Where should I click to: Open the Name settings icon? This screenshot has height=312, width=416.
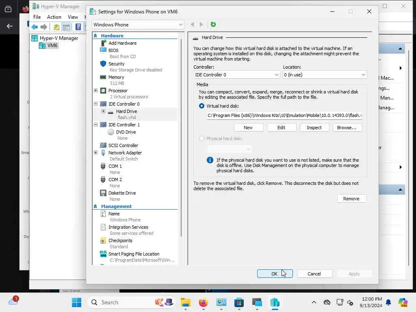point(103,214)
